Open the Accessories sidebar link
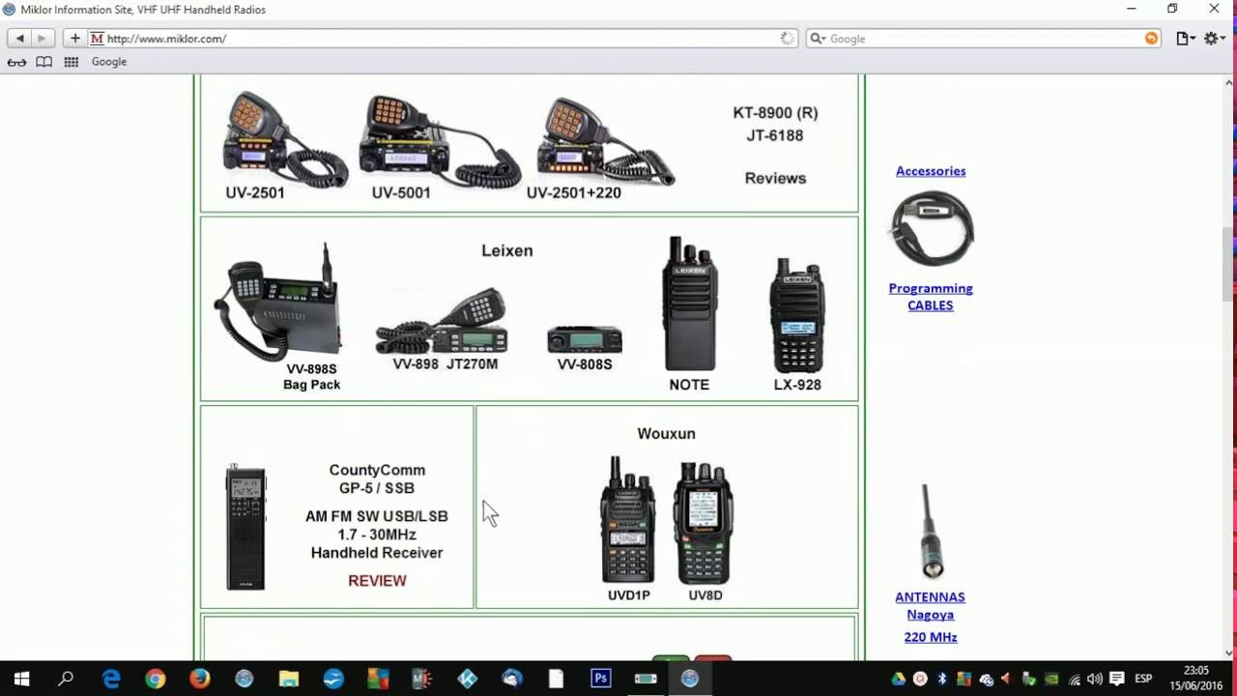Screen dimensions: 1237x696 click(x=931, y=171)
